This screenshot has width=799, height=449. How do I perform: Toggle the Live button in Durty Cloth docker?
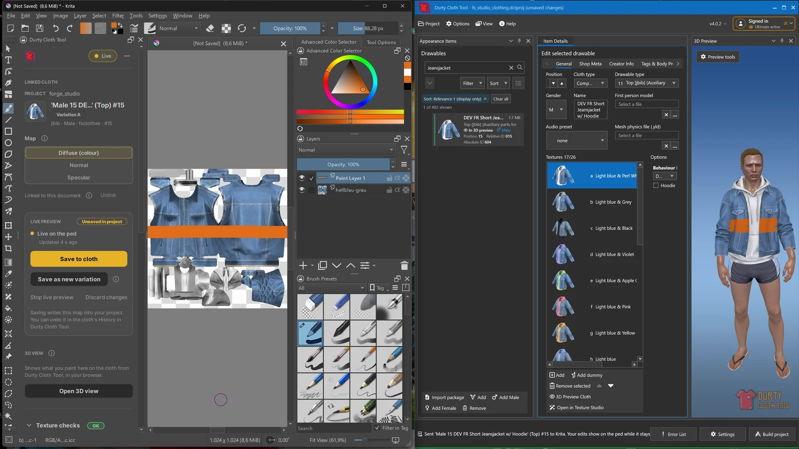click(x=103, y=56)
